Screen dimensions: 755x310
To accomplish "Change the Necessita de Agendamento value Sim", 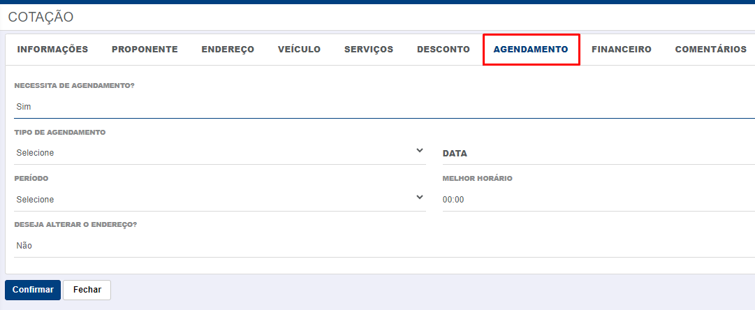I will (x=384, y=107).
